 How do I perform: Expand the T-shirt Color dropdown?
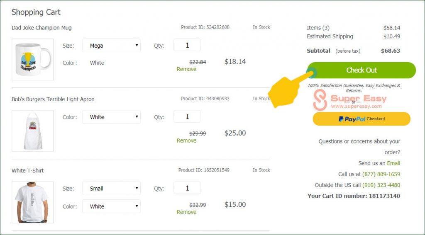pyautogui.click(x=111, y=206)
